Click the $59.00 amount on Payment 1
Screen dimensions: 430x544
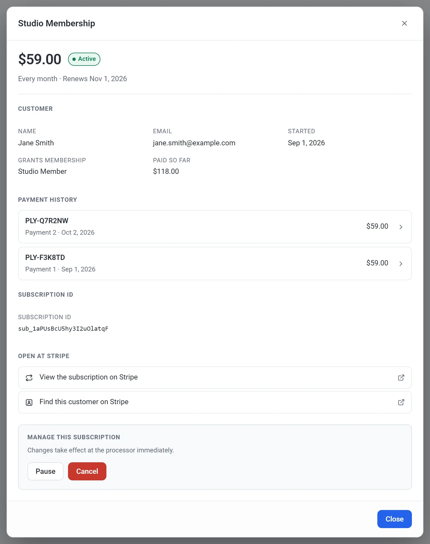click(x=377, y=263)
